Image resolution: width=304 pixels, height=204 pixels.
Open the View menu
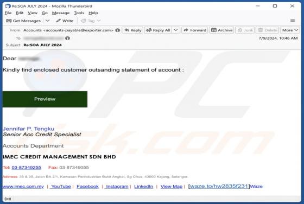tap(33, 13)
